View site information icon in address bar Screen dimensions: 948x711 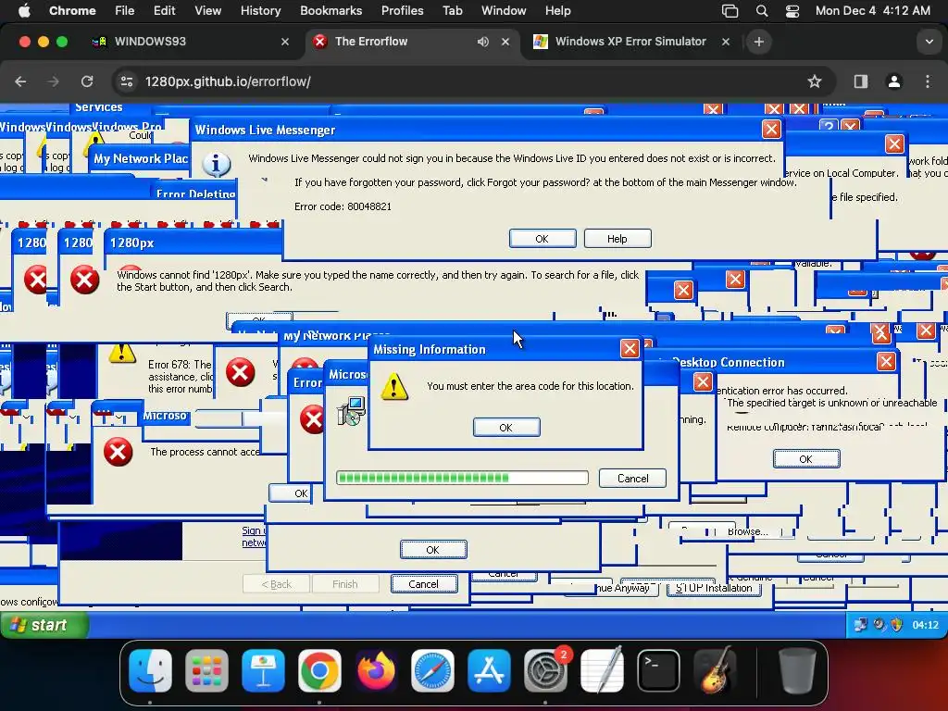[126, 81]
